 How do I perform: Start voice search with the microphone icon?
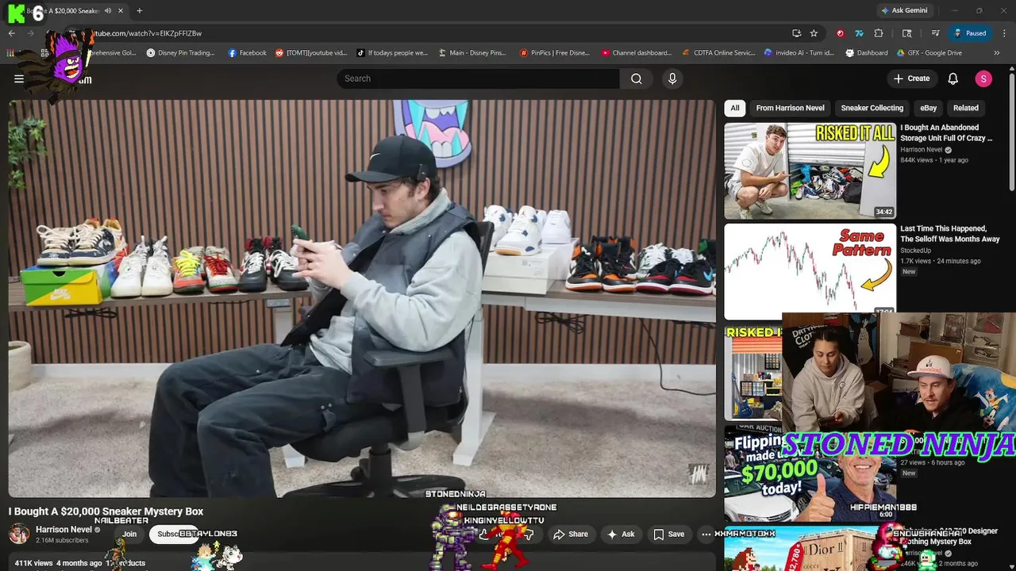(x=672, y=79)
